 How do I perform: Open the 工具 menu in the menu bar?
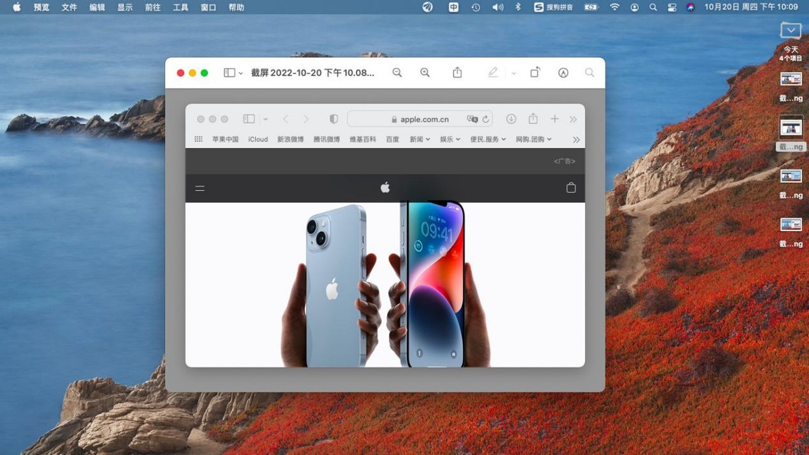tap(179, 7)
